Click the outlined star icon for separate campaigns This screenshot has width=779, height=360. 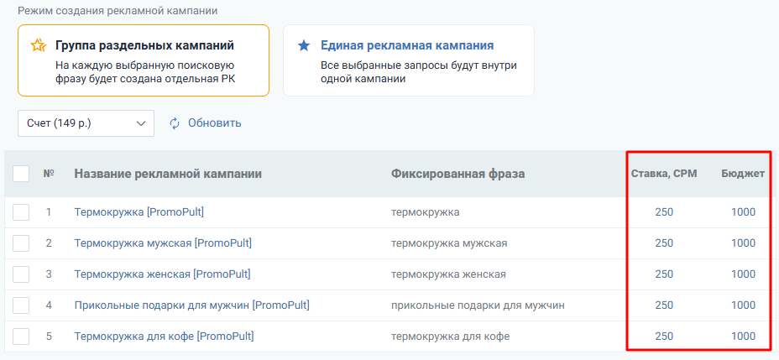tap(38, 45)
